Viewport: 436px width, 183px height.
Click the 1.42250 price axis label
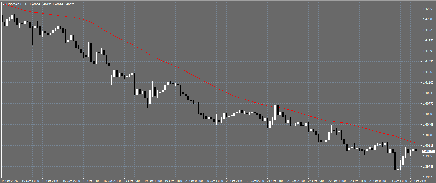pos(428,9)
